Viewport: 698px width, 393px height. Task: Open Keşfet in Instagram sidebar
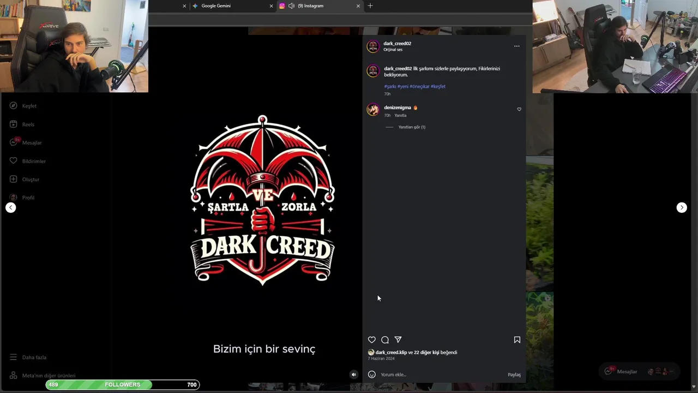click(x=23, y=106)
